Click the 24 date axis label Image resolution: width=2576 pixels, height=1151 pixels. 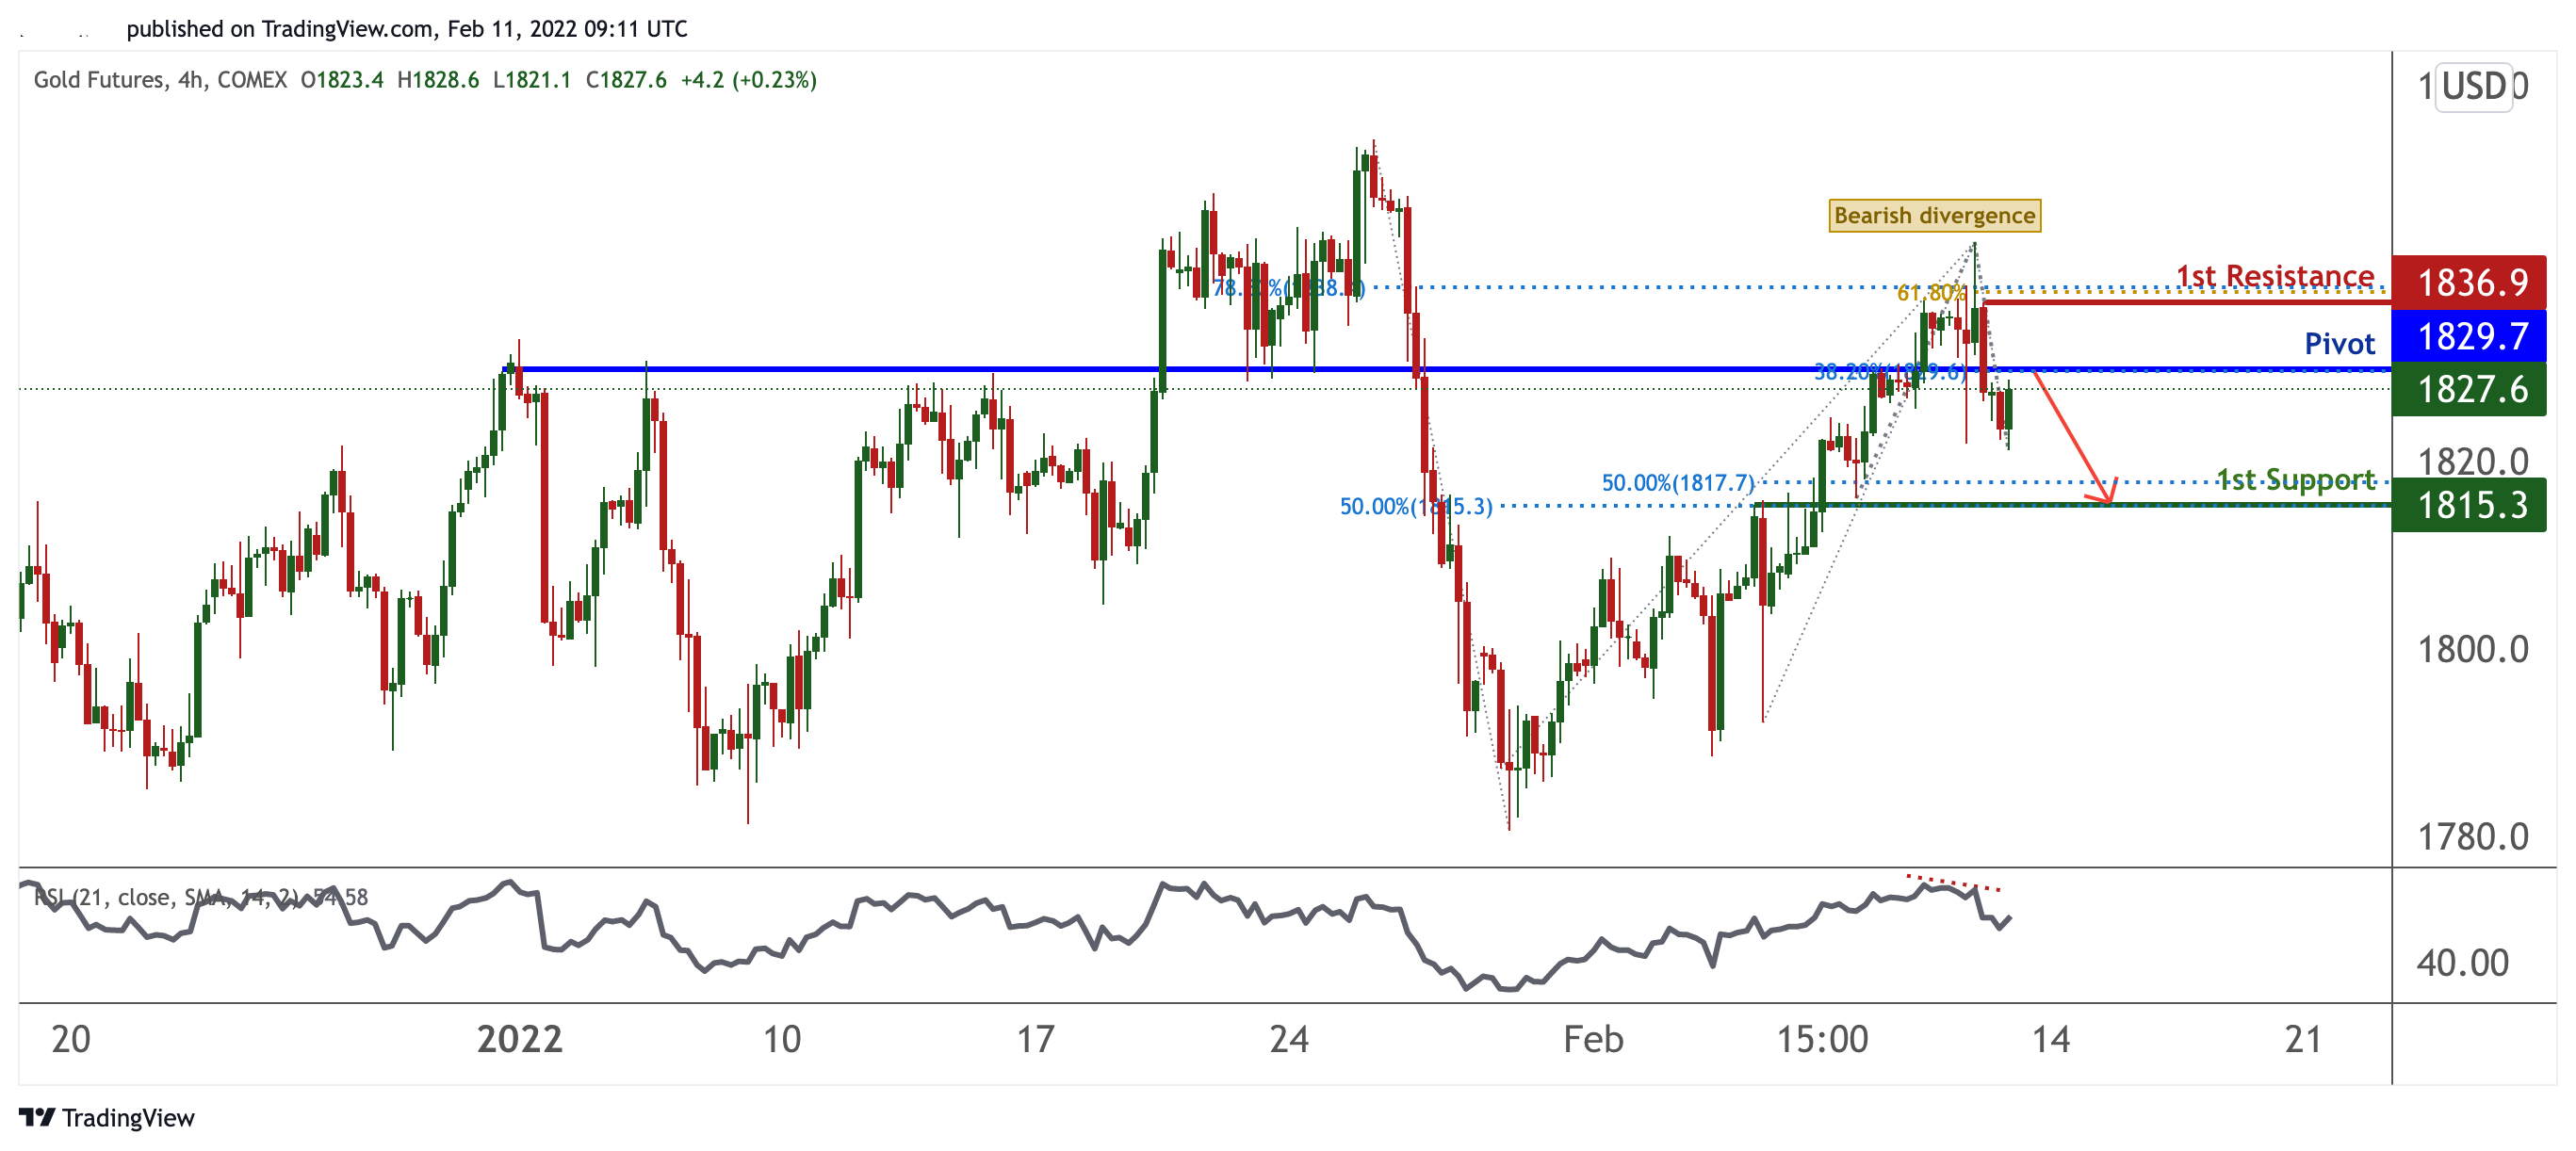[1288, 1039]
